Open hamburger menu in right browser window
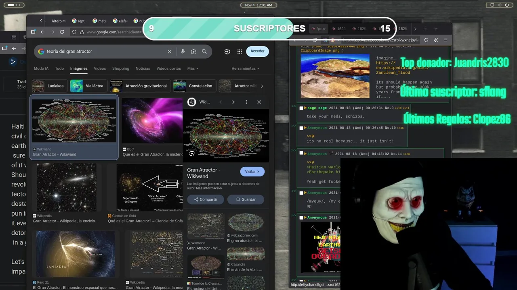This screenshot has width=517, height=290. coord(446,40)
